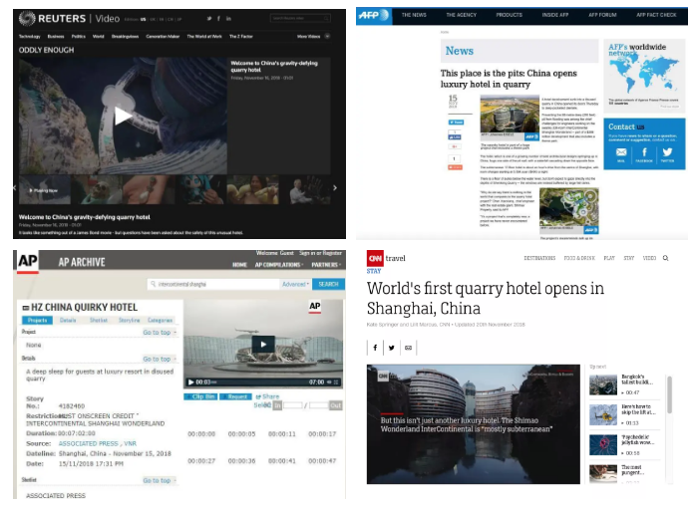Click previous arrow on Reuters video carousel

coord(15,186)
